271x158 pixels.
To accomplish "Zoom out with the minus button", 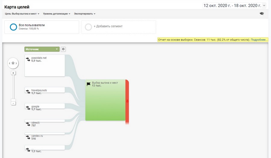I will tap(13, 103).
